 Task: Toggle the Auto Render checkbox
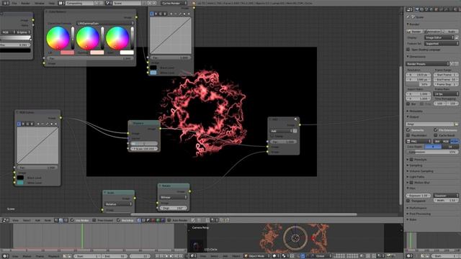point(169,220)
